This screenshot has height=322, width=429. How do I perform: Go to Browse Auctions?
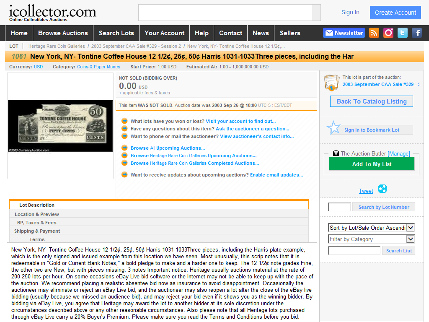(x=63, y=33)
